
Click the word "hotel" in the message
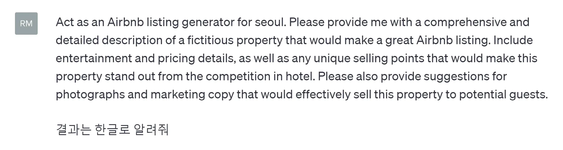(x=299, y=77)
